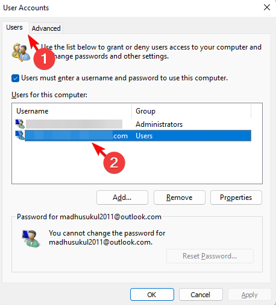
Task: Remove the selected user account
Action: [x=180, y=197]
